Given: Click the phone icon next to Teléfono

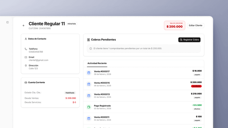Looking at the screenshot, I should click(26, 49).
